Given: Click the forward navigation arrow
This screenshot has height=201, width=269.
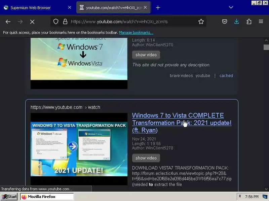Looking at the screenshot, I should 20,22.
